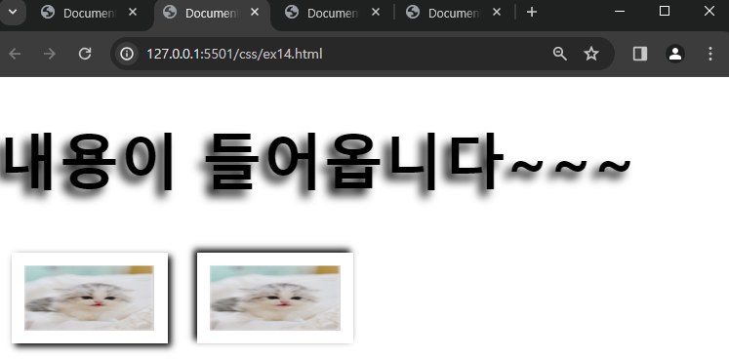Viewport: 729px width, 359px height.
Task: Click the address bar URL 127.0.0.1:5501/css/ex14.html
Action: coord(234,54)
